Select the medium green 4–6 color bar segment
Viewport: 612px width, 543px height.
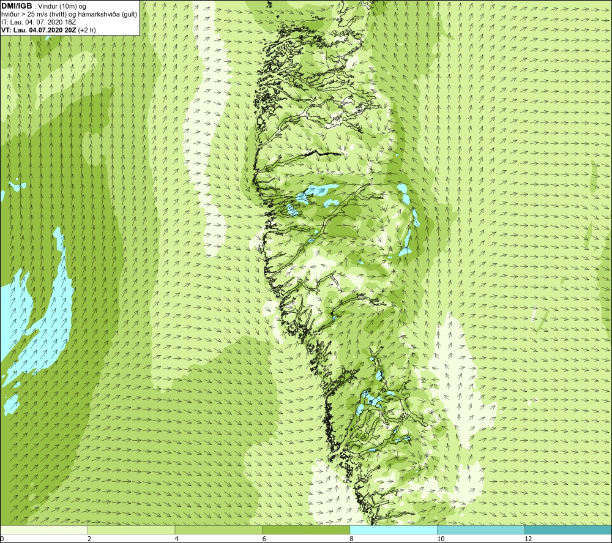[x=218, y=530]
